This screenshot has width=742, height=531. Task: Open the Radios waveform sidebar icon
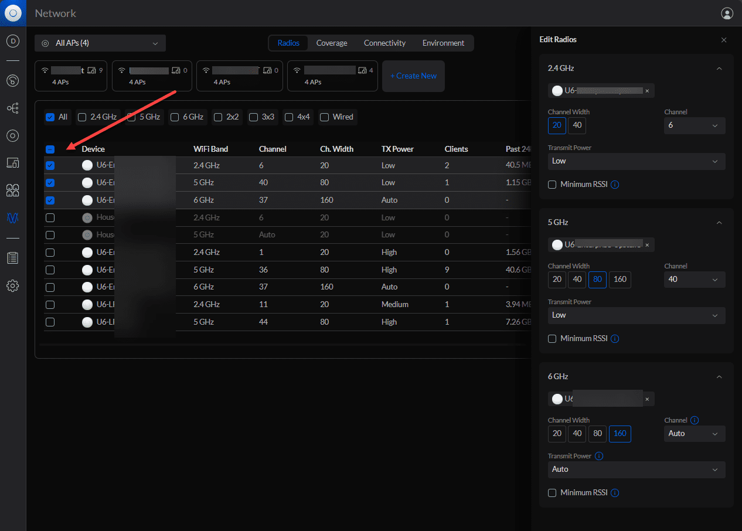13,217
